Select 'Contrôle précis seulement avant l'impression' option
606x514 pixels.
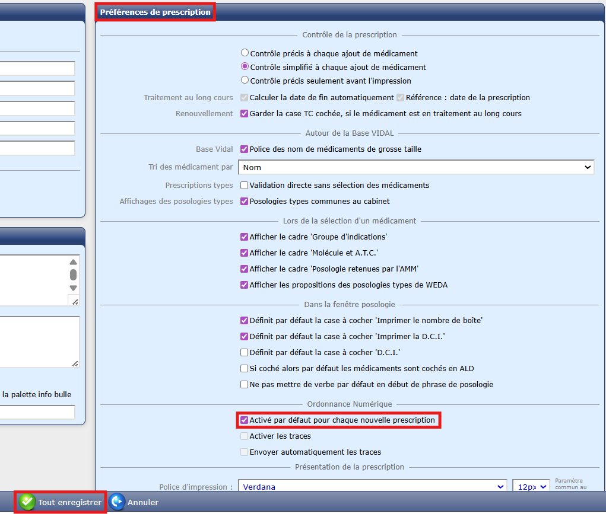(245, 80)
